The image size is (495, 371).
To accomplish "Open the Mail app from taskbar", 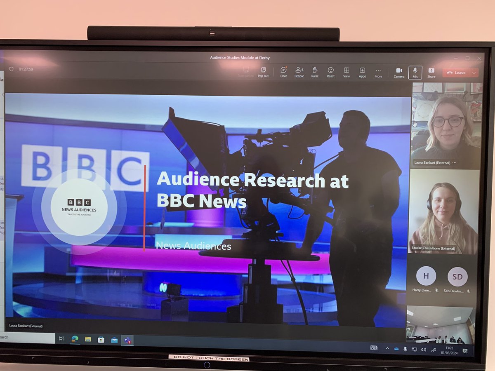I will pos(114,340).
